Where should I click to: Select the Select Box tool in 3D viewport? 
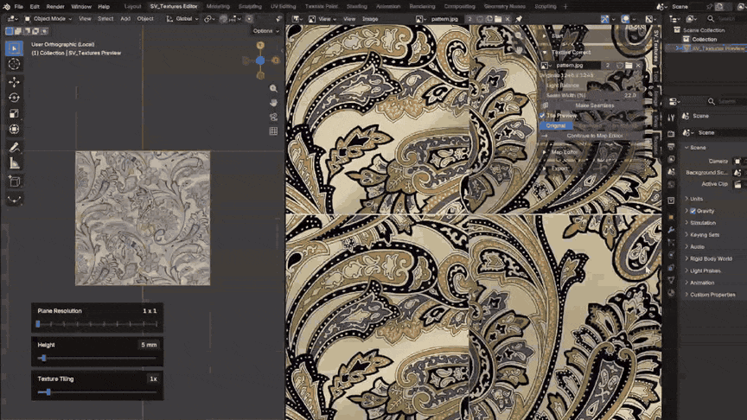coord(15,48)
